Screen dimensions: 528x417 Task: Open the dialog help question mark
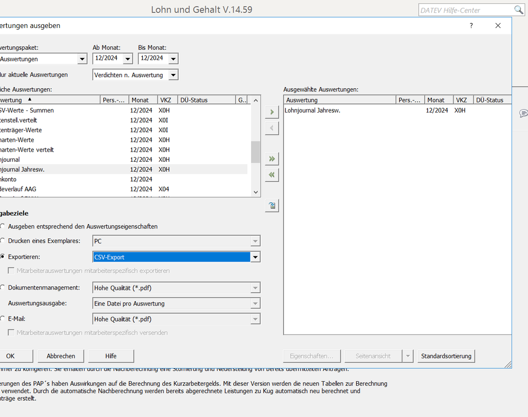point(471,25)
